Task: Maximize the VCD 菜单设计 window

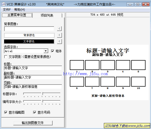Action: (138, 4)
